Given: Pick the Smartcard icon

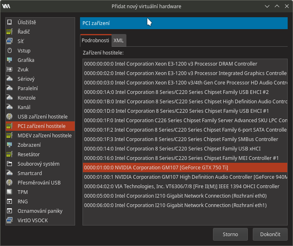Looking at the screenshot, I should (9, 173).
